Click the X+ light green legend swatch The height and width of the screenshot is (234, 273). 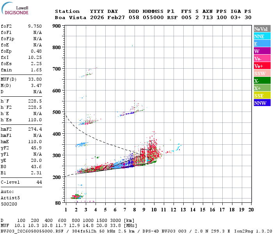(x=262, y=88)
